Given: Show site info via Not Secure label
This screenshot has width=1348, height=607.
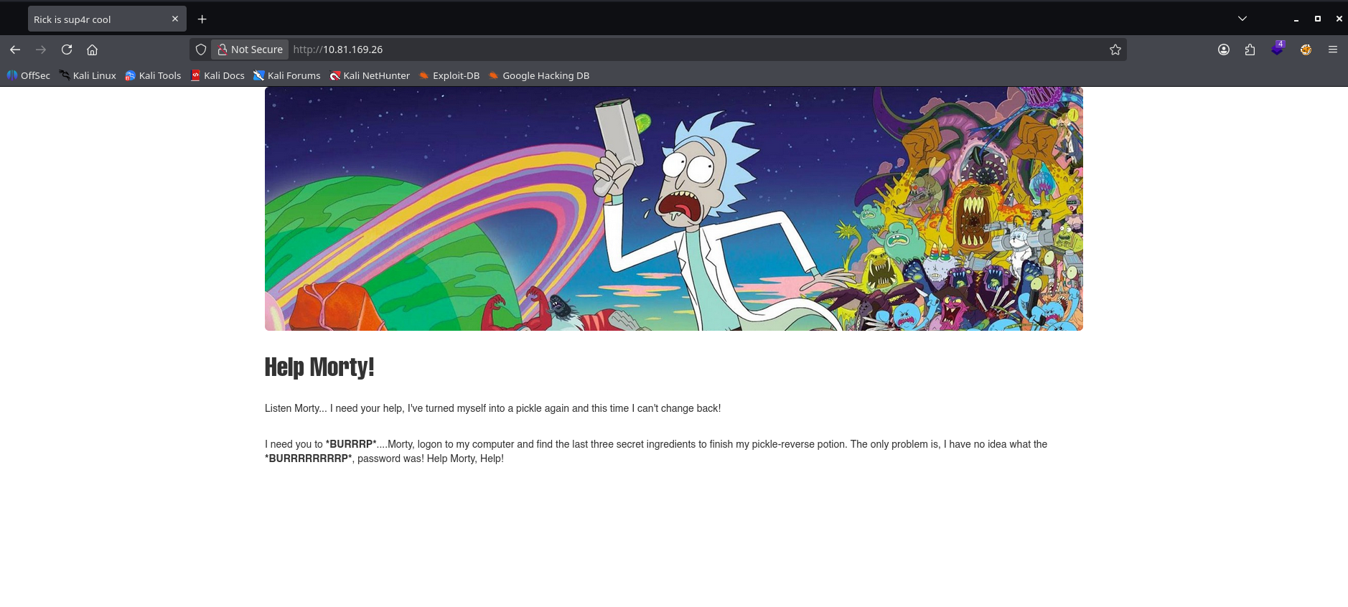Looking at the screenshot, I should (250, 50).
